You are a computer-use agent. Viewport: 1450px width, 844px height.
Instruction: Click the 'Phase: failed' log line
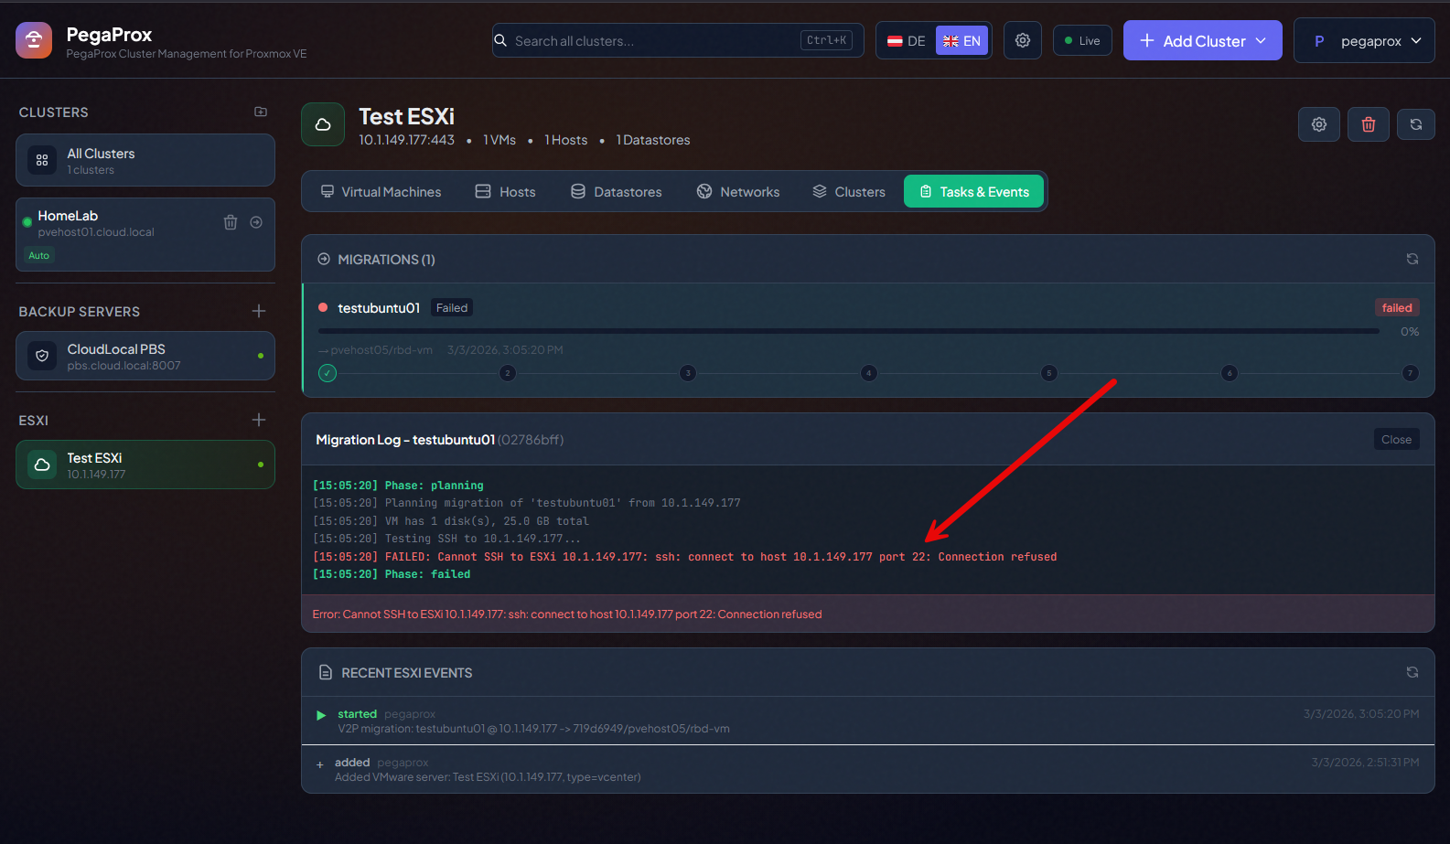tap(392, 574)
